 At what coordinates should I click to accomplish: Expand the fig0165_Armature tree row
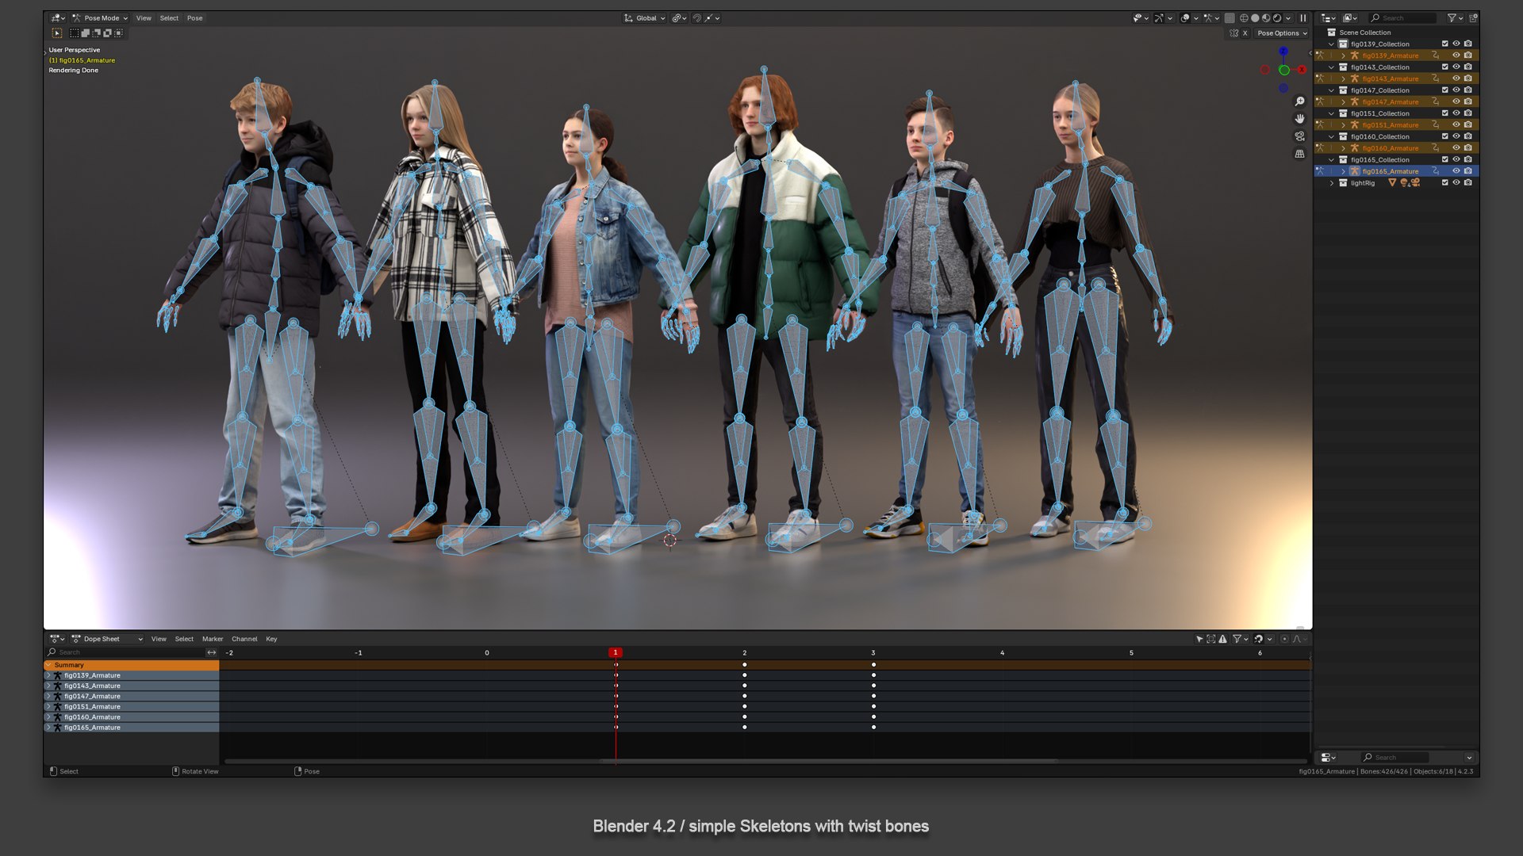[x=1343, y=171]
